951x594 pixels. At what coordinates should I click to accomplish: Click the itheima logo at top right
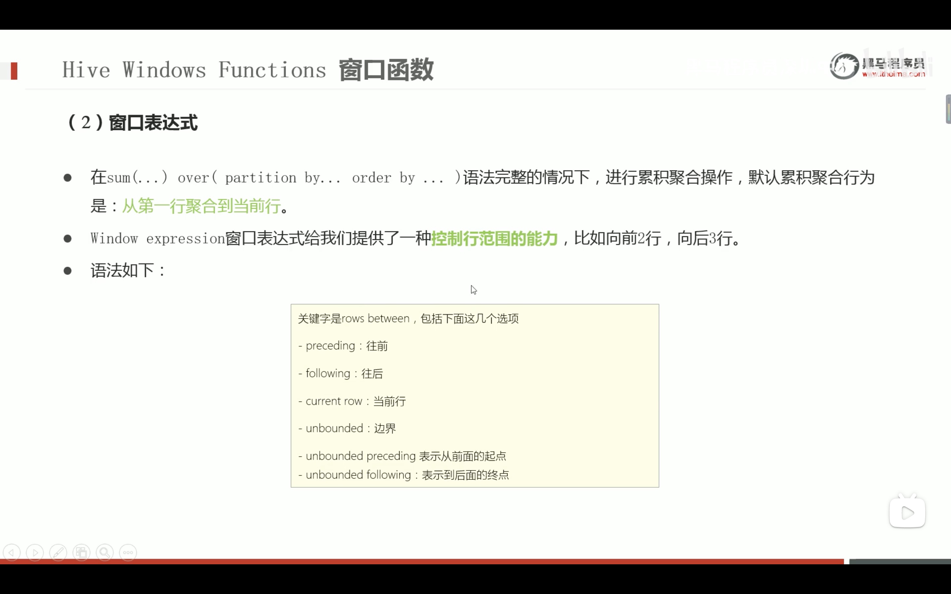point(877,66)
